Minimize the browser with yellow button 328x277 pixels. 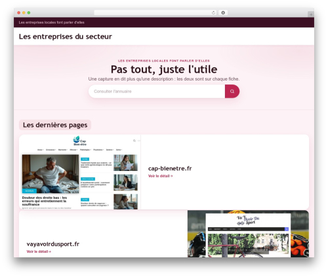coord(24,12)
